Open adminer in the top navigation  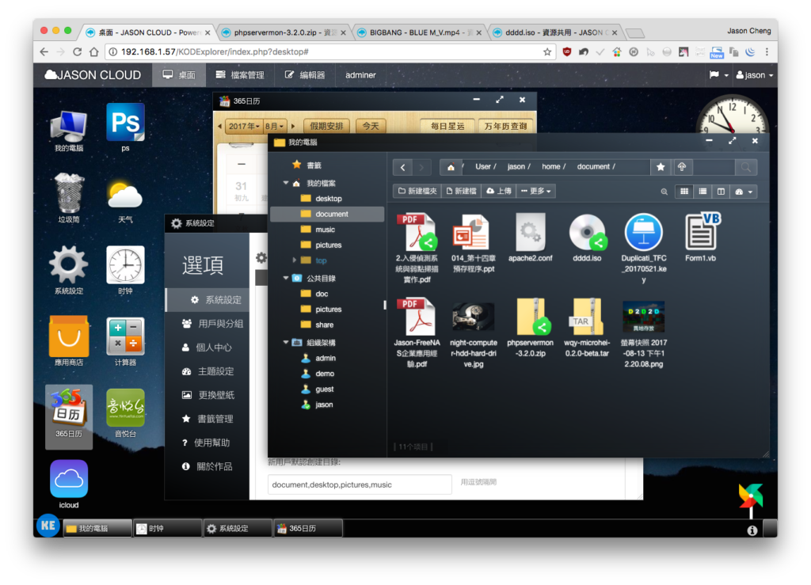click(360, 75)
